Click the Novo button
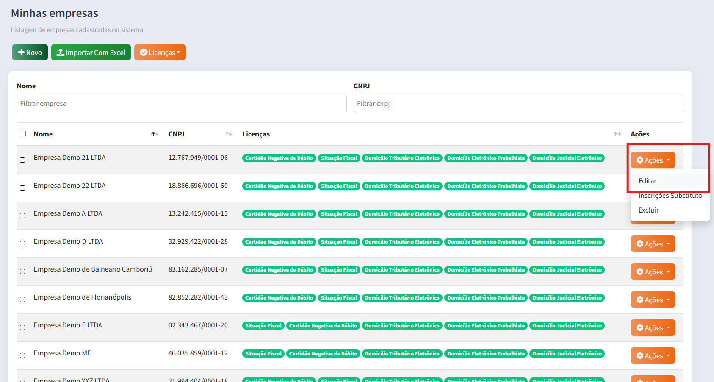 [29, 52]
